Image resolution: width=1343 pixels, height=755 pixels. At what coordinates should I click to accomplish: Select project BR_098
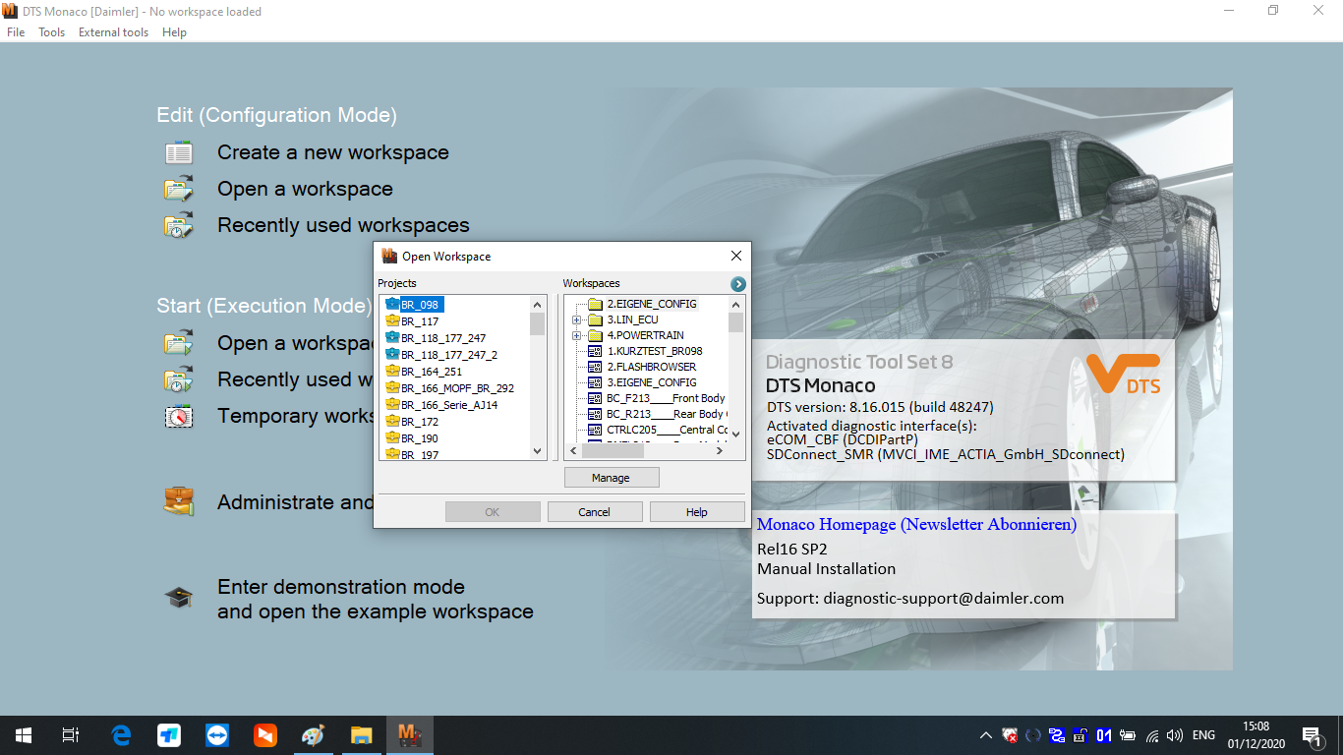coord(419,305)
